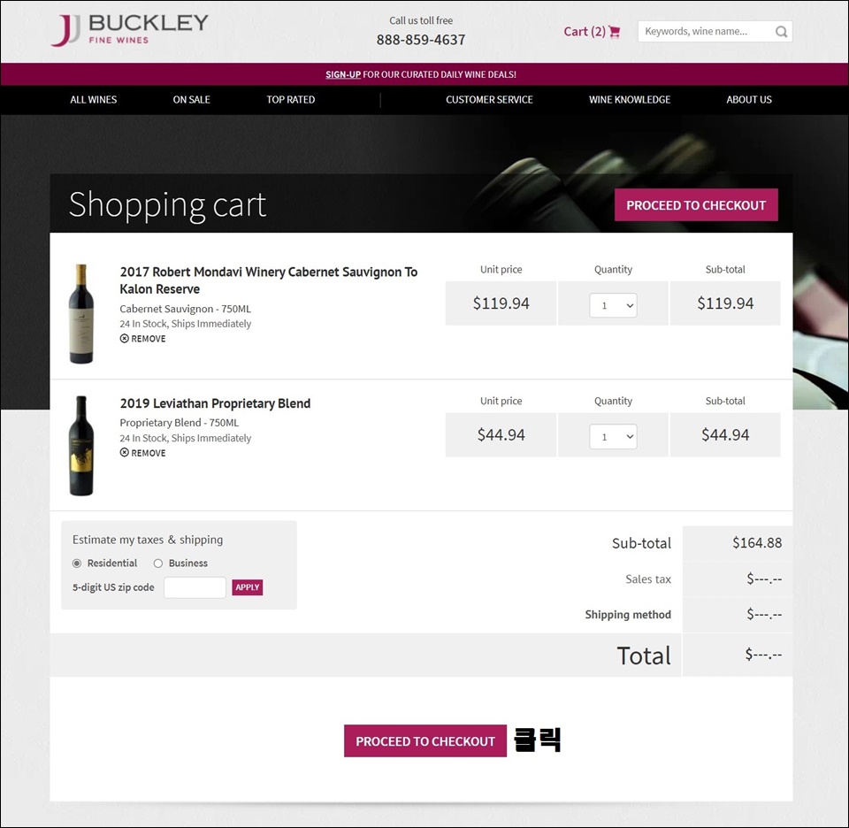
Task: Focus the 5-digit US zip code field
Action: click(195, 587)
